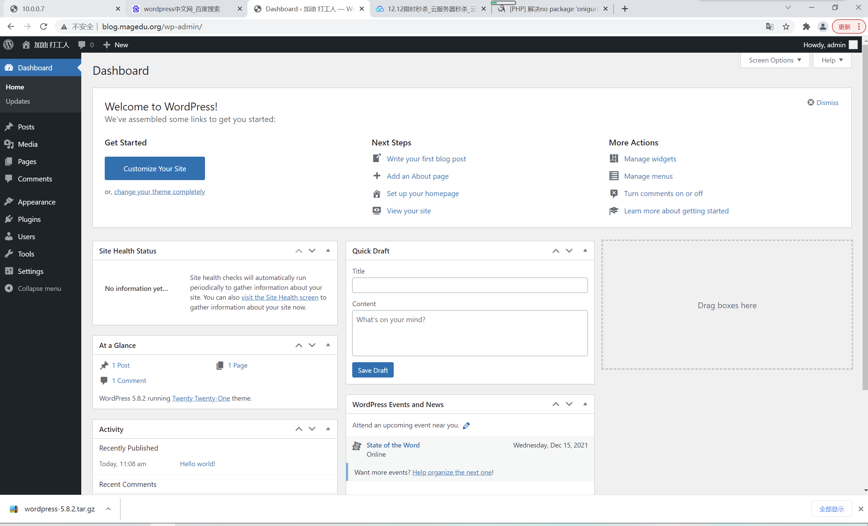Move Quick Draft box up
868x526 pixels.
click(556, 251)
